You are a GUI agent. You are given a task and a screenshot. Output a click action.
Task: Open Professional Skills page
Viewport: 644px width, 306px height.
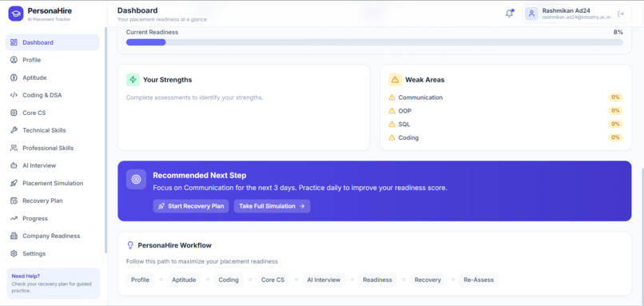coord(52,148)
